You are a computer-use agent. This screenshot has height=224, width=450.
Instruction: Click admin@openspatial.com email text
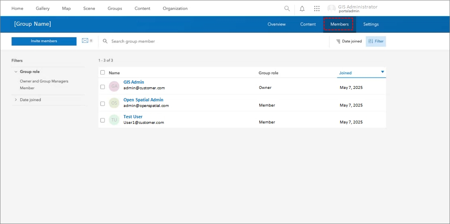(146, 106)
